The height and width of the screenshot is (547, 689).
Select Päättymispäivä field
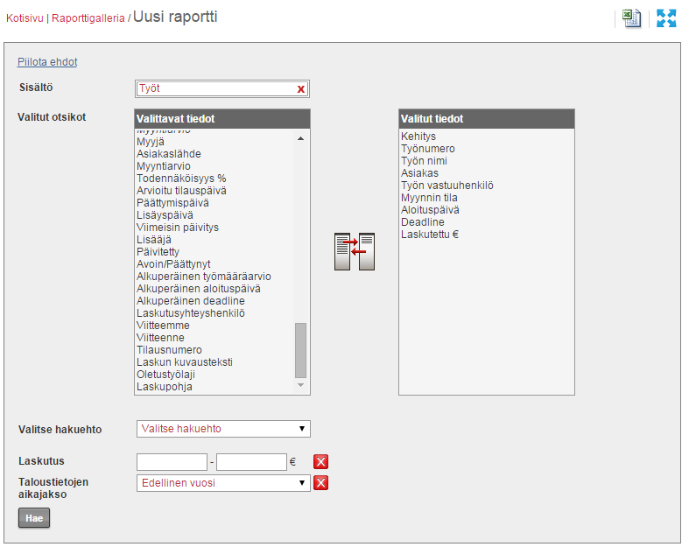[x=172, y=203]
